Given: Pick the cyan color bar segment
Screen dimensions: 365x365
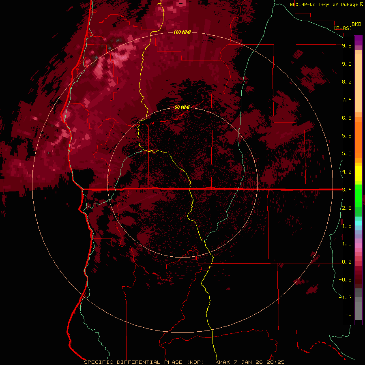Looking at the screenshot, I should tap(358, 223).
